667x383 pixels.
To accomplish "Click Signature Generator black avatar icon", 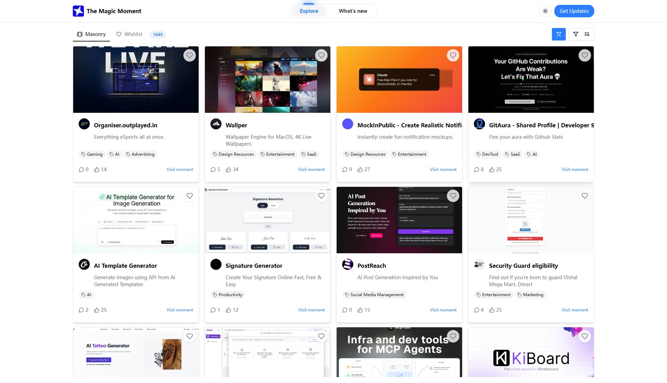I will coord(216,264).
